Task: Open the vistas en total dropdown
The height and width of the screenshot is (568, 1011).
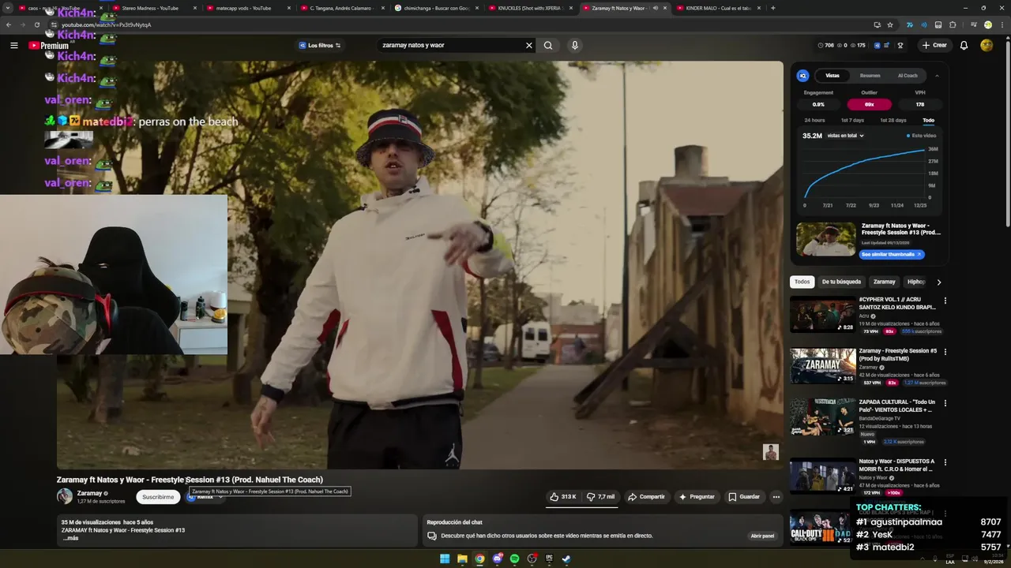Action: click(845, 136)
